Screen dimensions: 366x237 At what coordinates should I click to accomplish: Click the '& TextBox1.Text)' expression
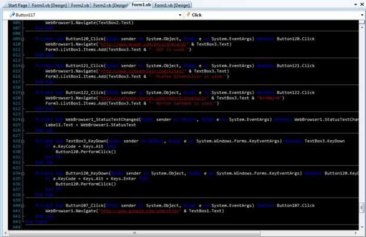coord(204,211)
